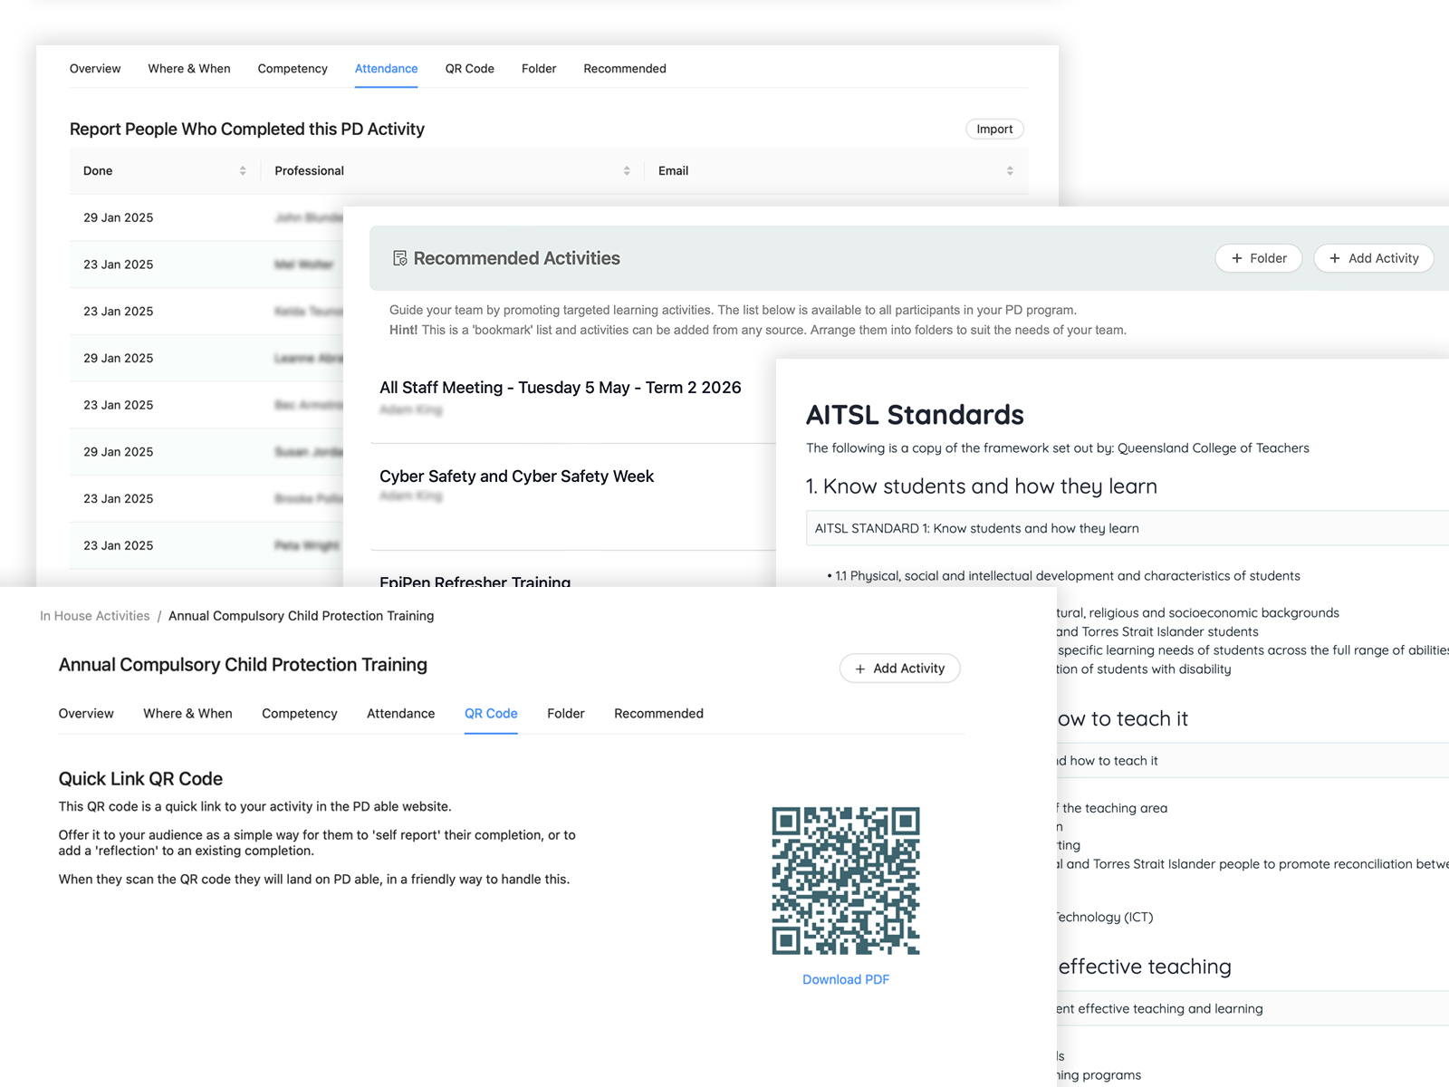Click 1. Know students and how they learn heading
Image resolution: width=1449 pixels, height=1087 pixels.
point(982,486)
